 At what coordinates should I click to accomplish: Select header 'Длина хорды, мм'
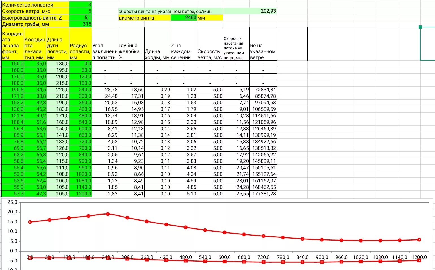point(158,44)
